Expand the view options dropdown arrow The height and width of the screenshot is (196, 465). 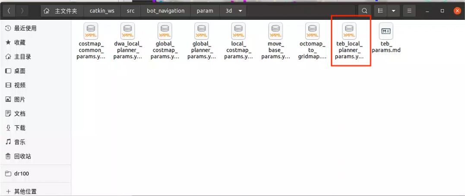click(x=393, y=11)
